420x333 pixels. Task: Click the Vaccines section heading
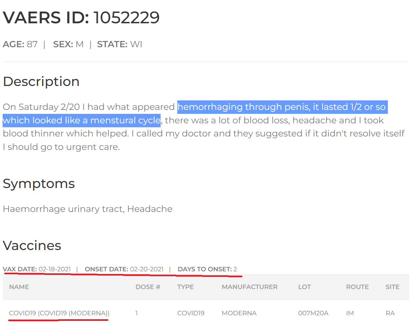tap(32, 245)
